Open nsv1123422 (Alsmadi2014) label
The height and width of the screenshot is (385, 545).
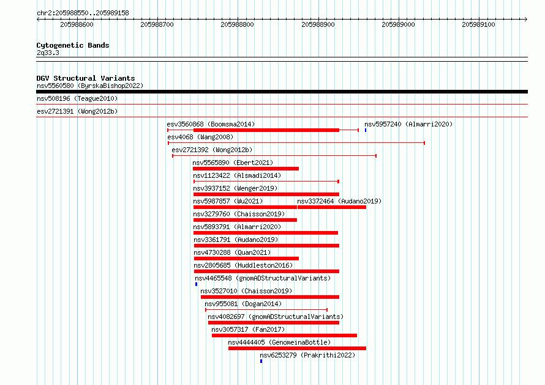pyautogui.click(x=237, y=175)
